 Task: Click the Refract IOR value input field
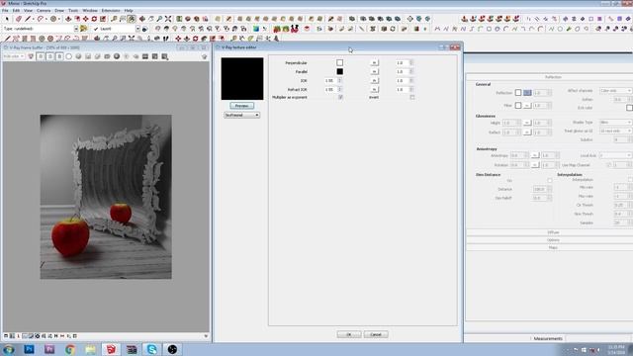point(330,90)
